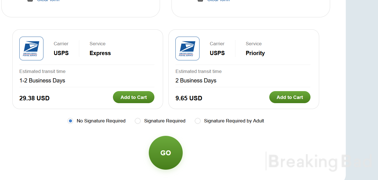
Task: Click USPS carrier name in Express card
Action: [61, 53]
